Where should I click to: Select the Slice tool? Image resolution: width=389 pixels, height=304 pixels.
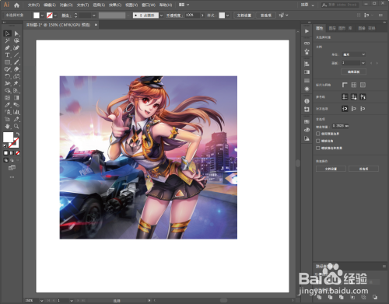point(16,119)
